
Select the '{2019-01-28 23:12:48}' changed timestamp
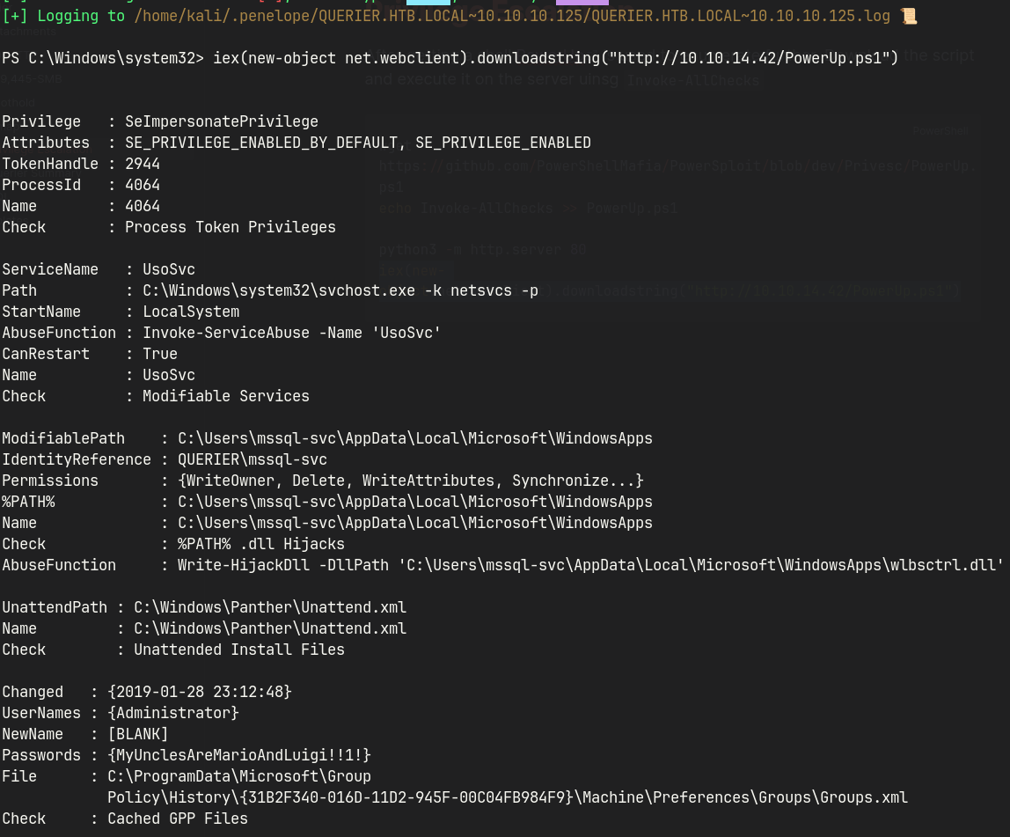[200, 692]
